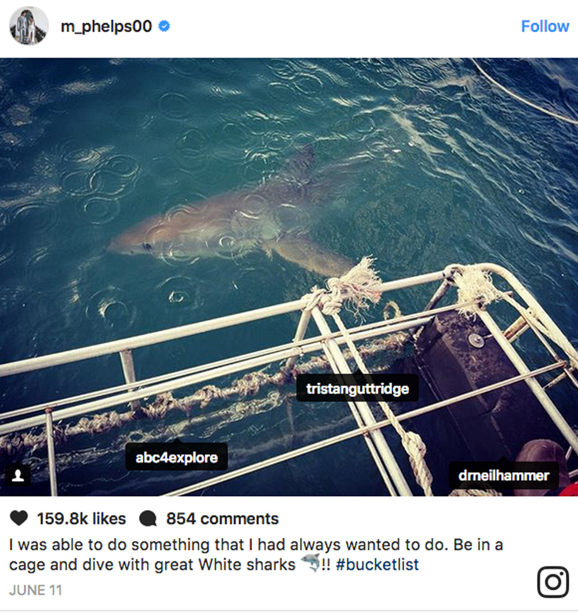The image size is (578, 613).
Task: Like the post with the heart icon
Action: click(x=18, y=519)
